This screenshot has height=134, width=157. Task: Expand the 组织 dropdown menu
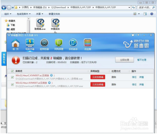8,14
